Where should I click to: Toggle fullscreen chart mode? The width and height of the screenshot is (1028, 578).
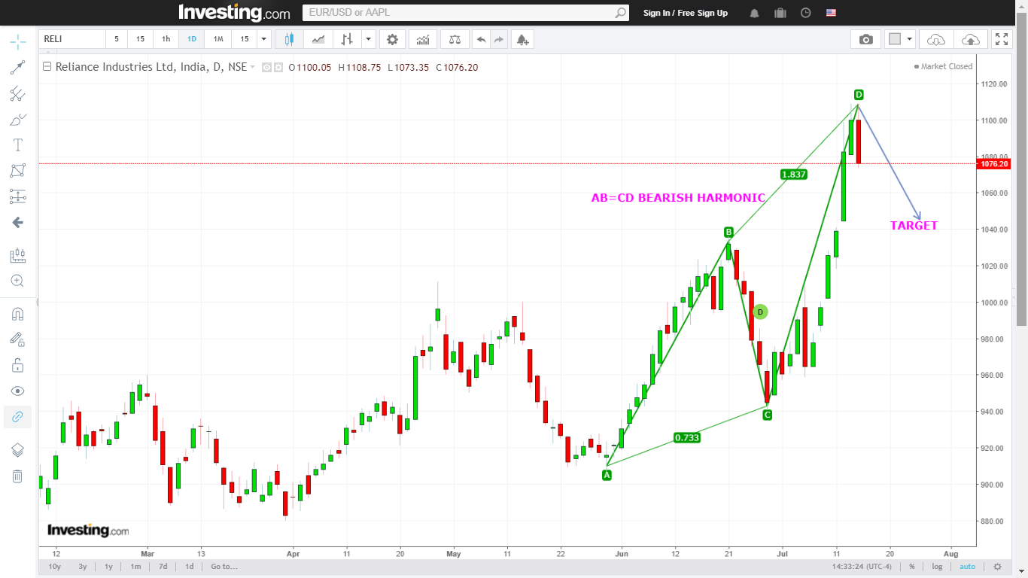tap(1002, 39)
